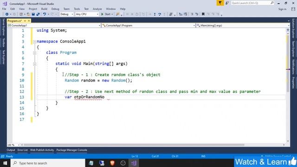This screenshot has width=297, height=167.
Task: Open the Edit menu
Action: (13, 9)
